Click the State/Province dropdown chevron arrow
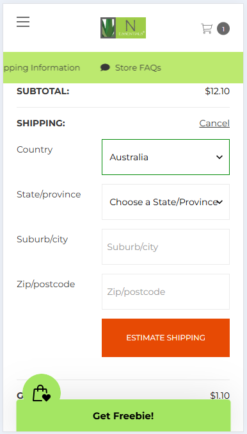The height and width of the screenshot is (434, 247). 219,203
